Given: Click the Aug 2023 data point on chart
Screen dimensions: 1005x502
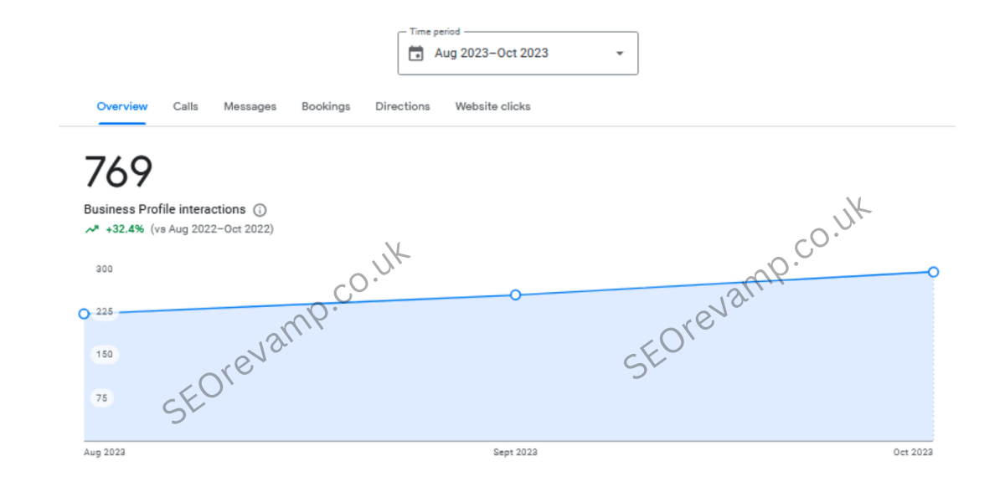Looking at the screenshot, I should 84,314.
